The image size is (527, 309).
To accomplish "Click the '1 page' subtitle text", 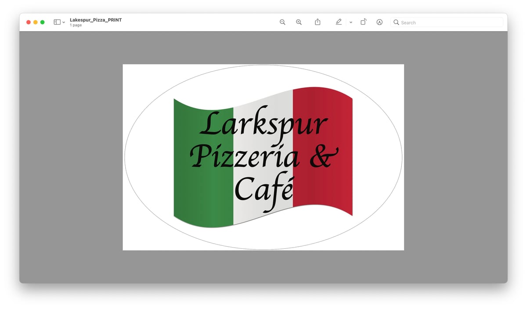I will pyautogui.click(x=76, y=25).
